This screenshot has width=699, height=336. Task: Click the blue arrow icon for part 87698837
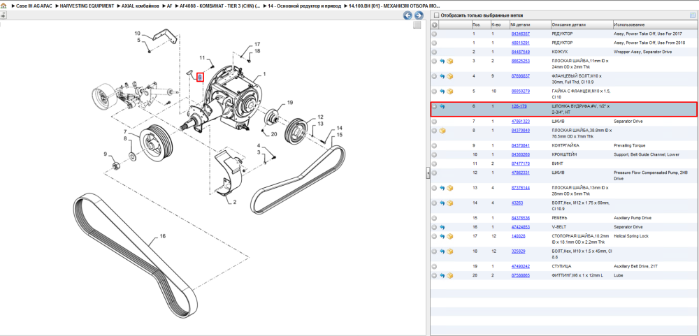click(x=442, y=76)
